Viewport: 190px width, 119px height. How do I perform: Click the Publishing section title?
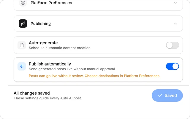41,24
